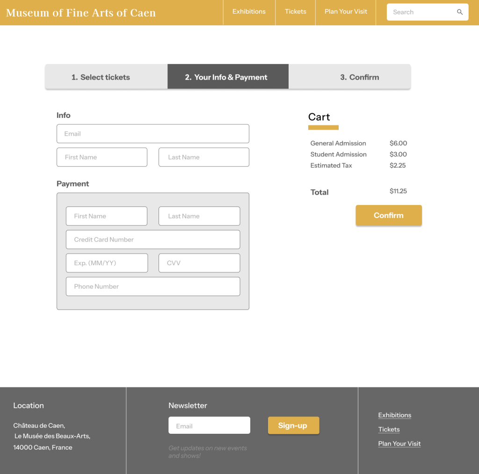
Task: Focus the Info First Name field
Action: tap(102, 157)
